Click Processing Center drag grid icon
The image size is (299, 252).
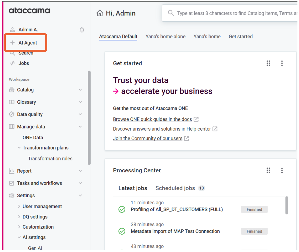click(x=268, y=170)
